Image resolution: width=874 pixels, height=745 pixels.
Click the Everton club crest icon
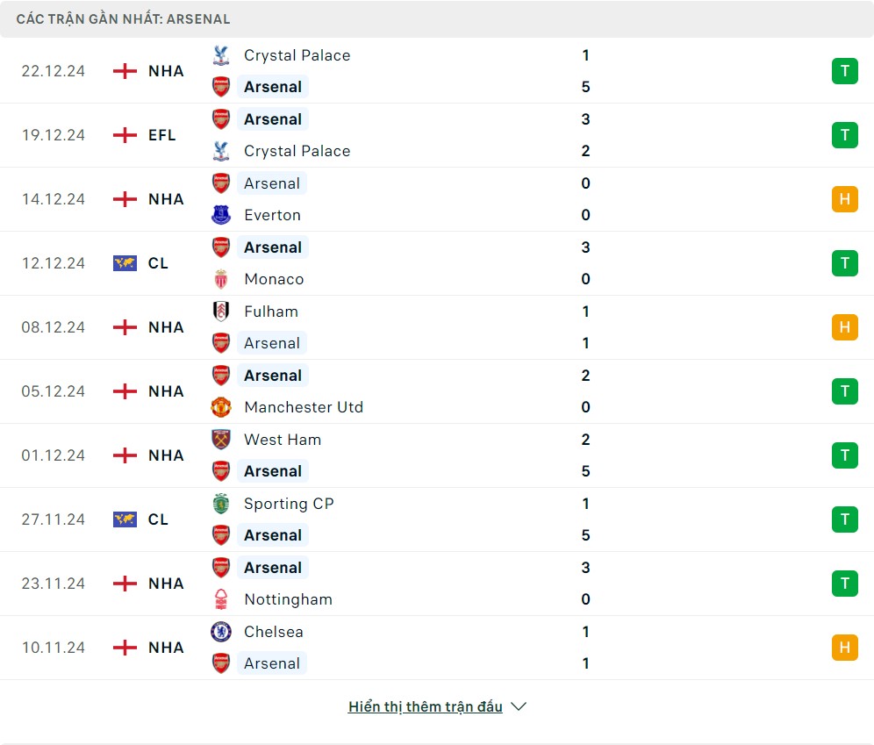221,215
